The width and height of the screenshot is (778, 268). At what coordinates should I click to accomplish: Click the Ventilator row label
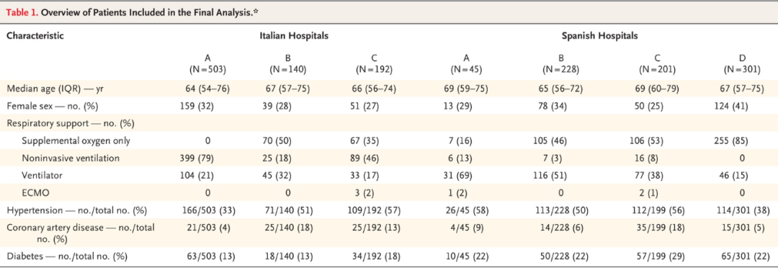tap(39, 175)
